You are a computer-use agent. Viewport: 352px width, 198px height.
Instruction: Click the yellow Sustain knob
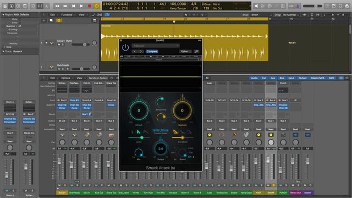(x=182, y=111)
